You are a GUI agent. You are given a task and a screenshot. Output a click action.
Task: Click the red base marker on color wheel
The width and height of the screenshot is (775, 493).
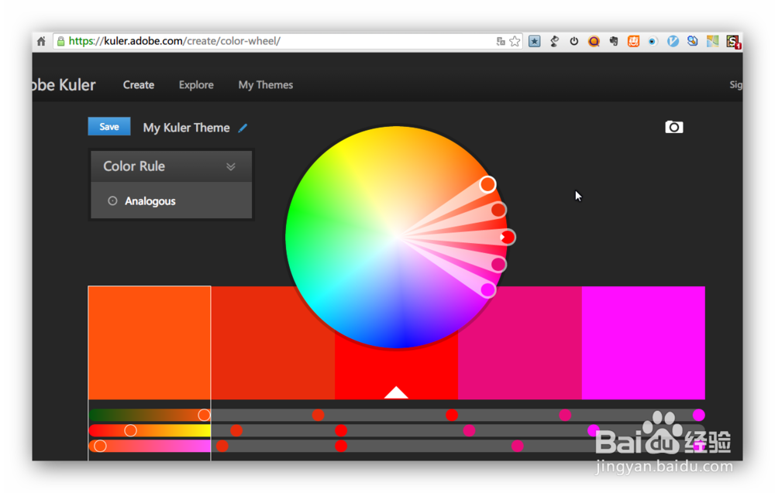507,238
